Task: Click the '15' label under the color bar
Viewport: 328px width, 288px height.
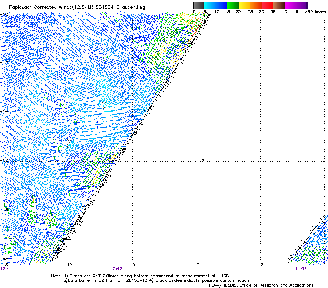Action: 227,12
